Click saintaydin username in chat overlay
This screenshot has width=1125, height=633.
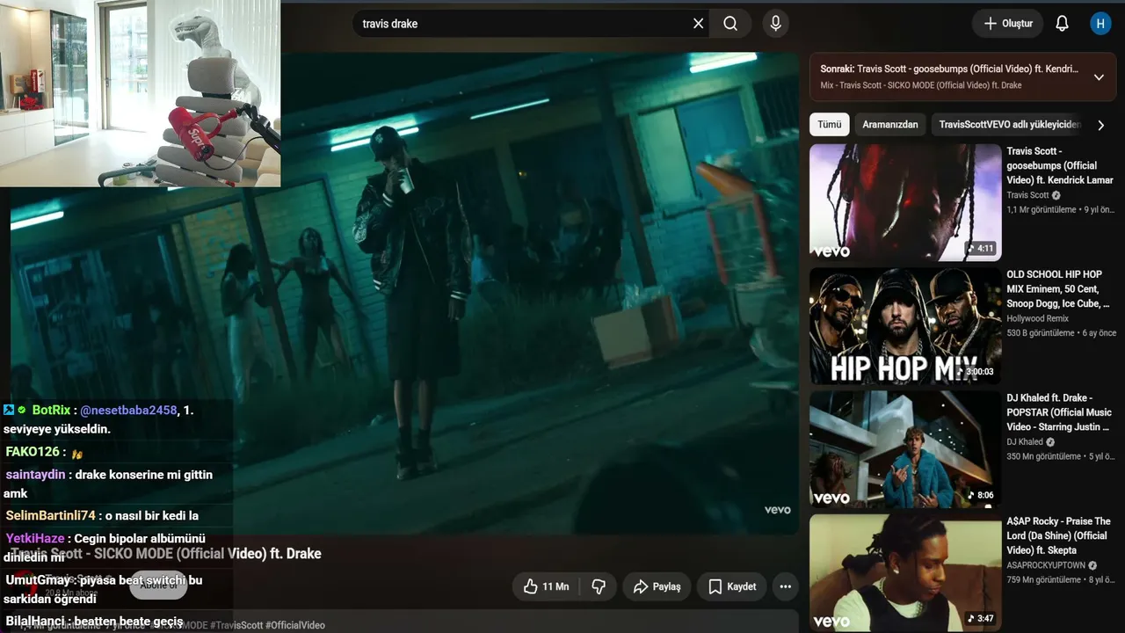coord(35,474)
